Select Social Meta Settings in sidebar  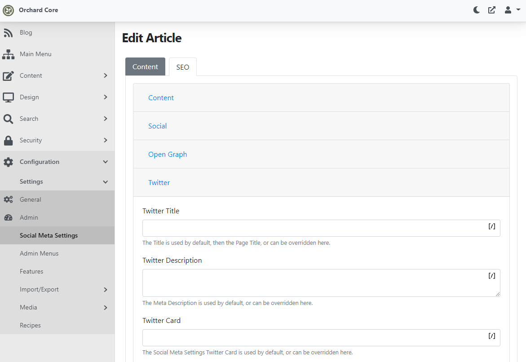pyautogui.click(x=57, y=235)
